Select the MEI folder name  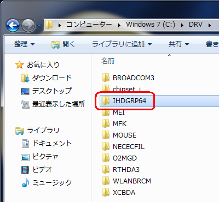click(x=119, y=112)
